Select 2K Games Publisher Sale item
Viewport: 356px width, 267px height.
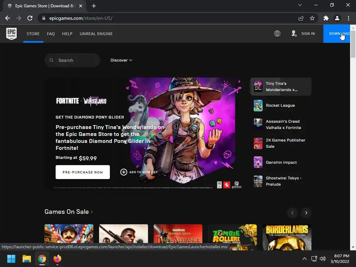[x=281, y=143]
